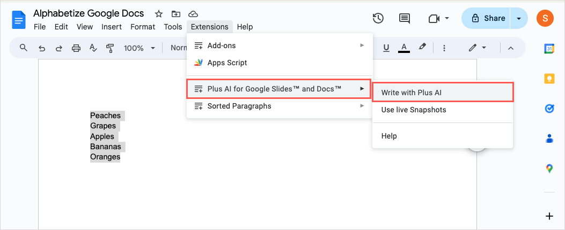Viewport: 565px width, 230px height.
Task: Open Google Calendar side panel
Action: click(549, 49)
